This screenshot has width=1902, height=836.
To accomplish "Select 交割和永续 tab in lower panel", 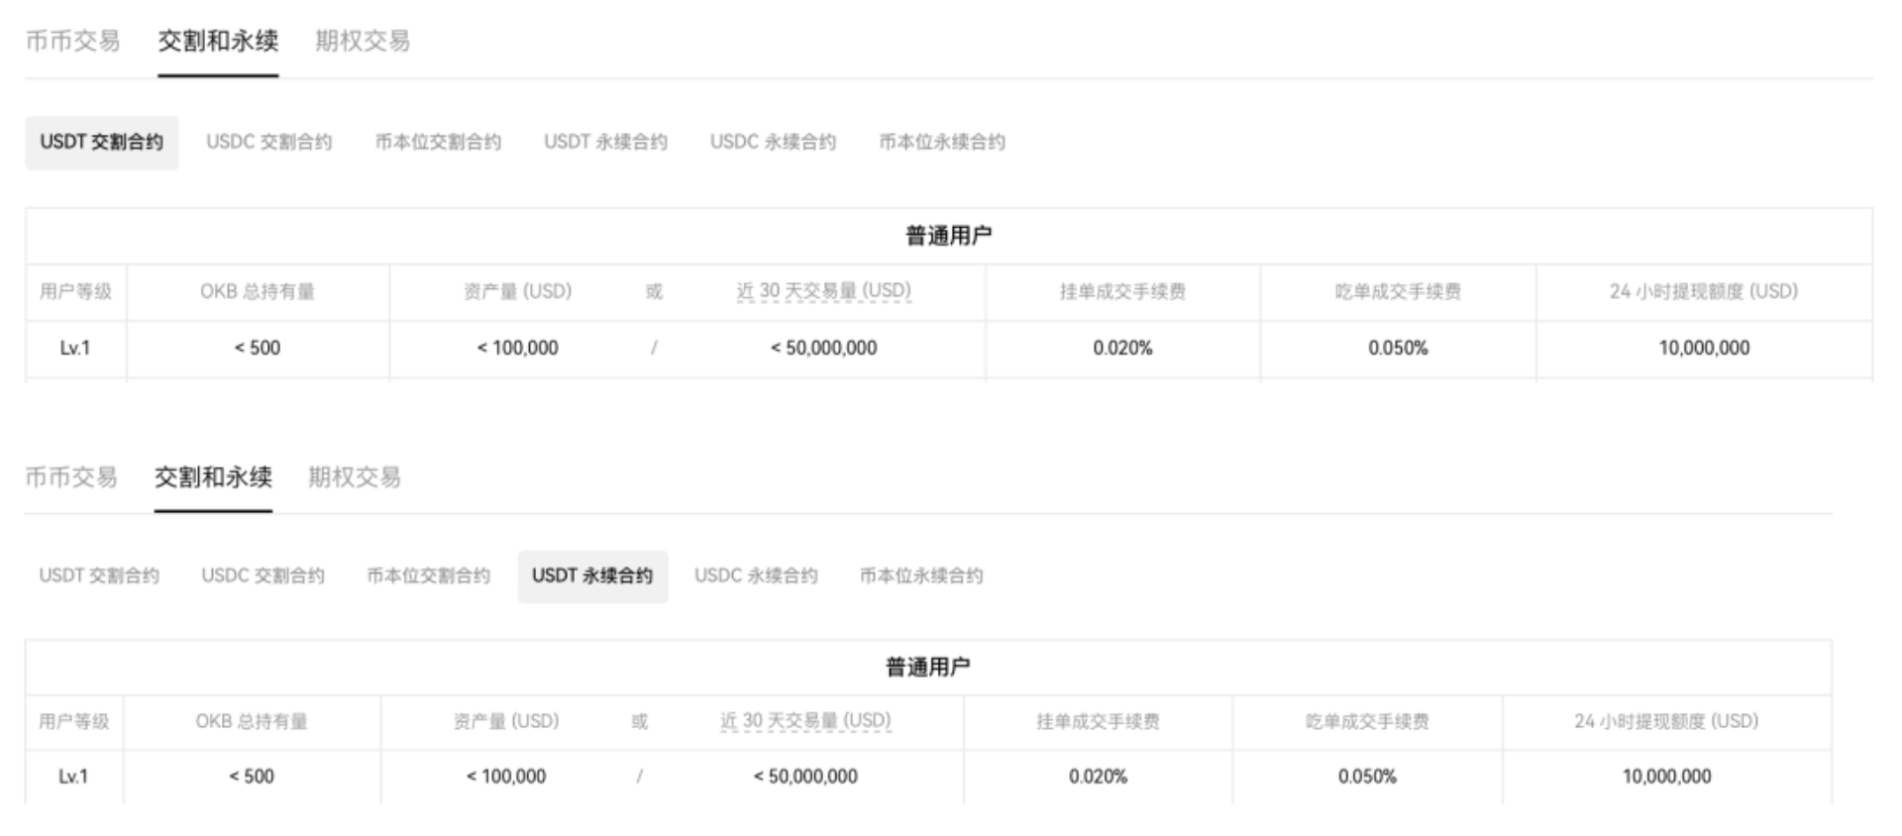I will click(x=213, y=476).
